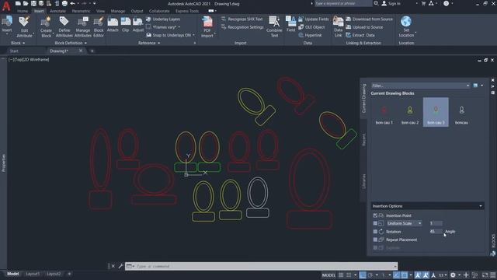The image size is (497, 280).
Task: Open the PDF Import tool
Action: point(207,27)
